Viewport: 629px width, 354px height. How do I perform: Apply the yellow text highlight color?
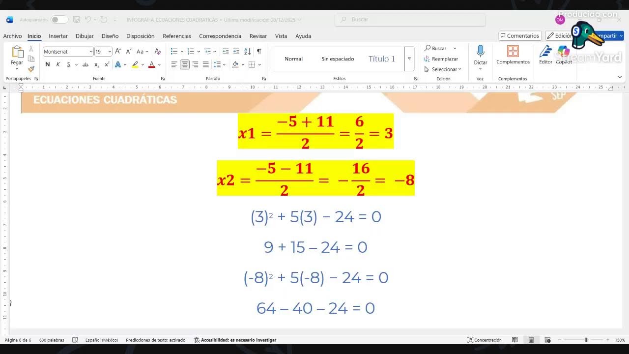tap(135, 64)
